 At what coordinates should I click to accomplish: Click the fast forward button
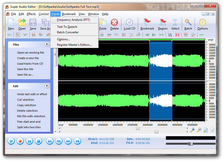[68, 141]
